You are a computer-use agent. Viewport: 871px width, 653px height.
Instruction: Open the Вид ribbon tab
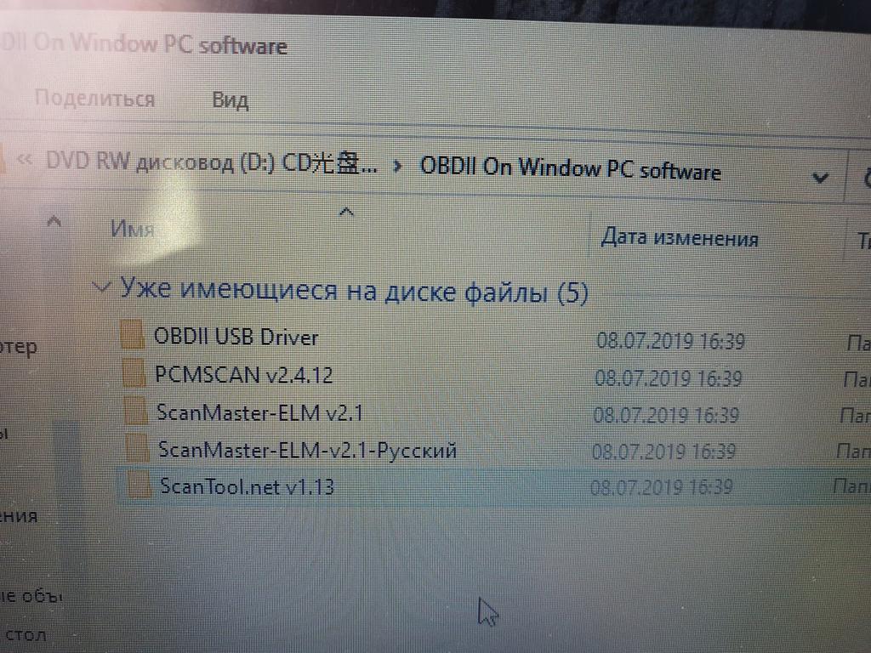tap(230, 100)
